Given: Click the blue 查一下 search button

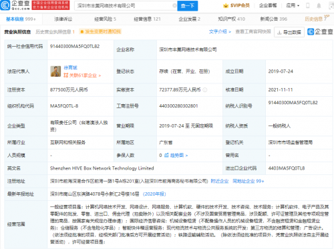Looking at the screenshot, I should point(188,6).
